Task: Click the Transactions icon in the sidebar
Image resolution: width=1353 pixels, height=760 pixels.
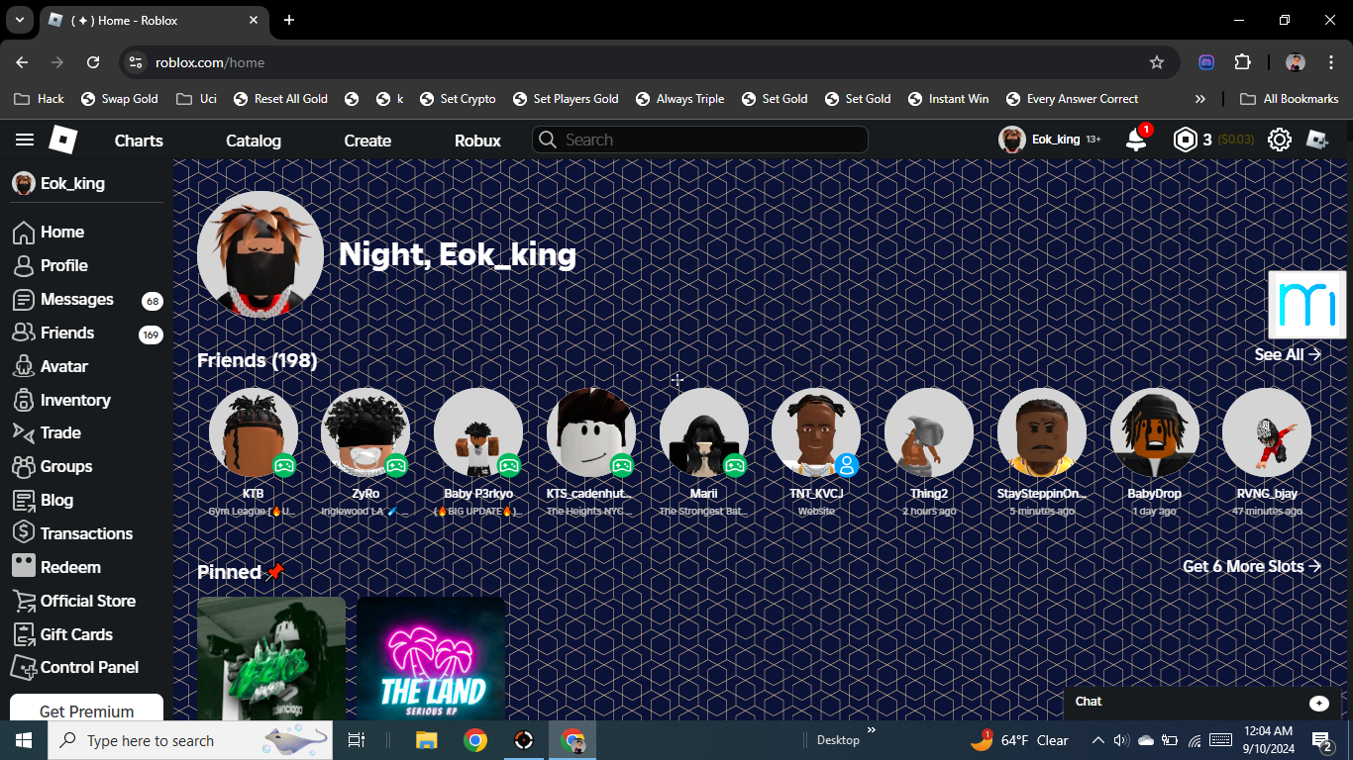Action: coord(24,533)
